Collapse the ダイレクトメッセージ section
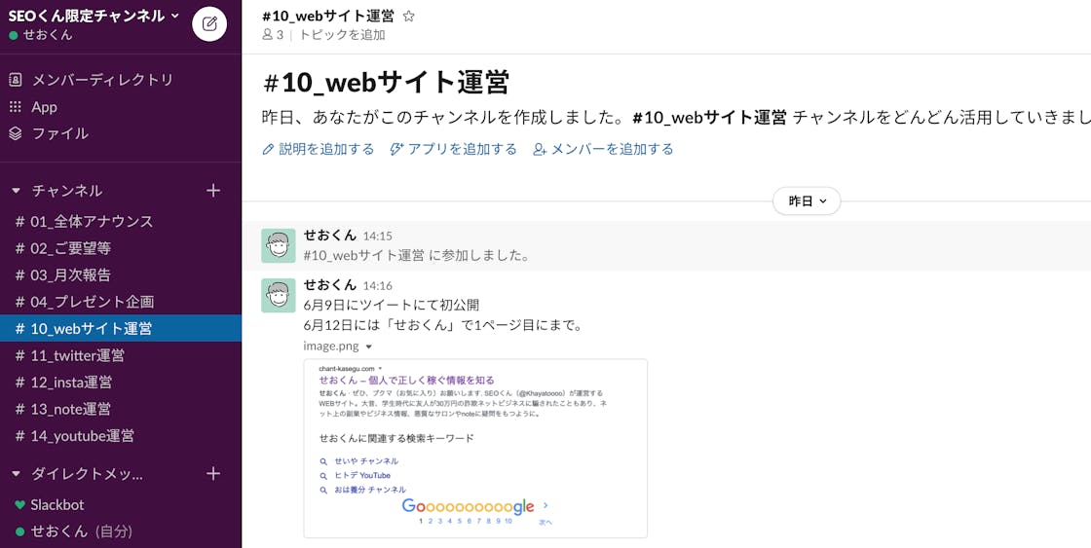Screen dimensions: 1091x548 click(x=17, y=474)
